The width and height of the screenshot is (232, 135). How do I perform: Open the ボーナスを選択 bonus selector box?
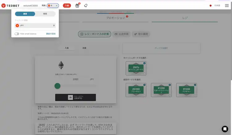coord(161,48)
